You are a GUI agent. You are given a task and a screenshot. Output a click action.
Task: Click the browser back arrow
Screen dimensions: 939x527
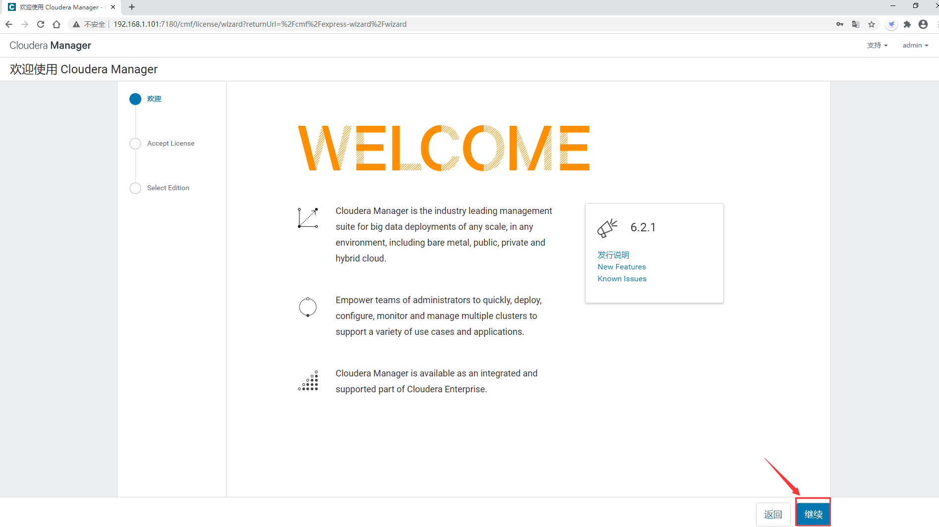click(9, 24)
